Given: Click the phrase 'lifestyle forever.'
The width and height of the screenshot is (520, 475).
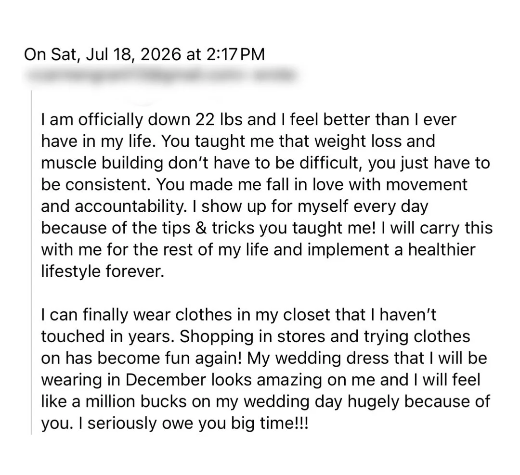Looking at the screenshot, I should click(103, 271).
